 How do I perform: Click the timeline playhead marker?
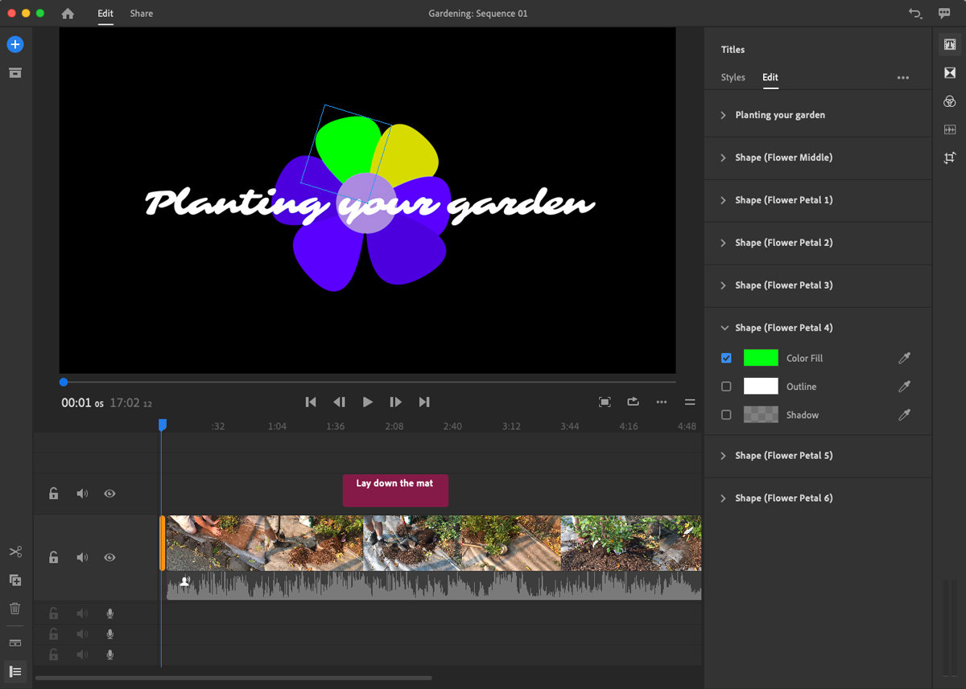pyautogui.click(x=162, y=424)
